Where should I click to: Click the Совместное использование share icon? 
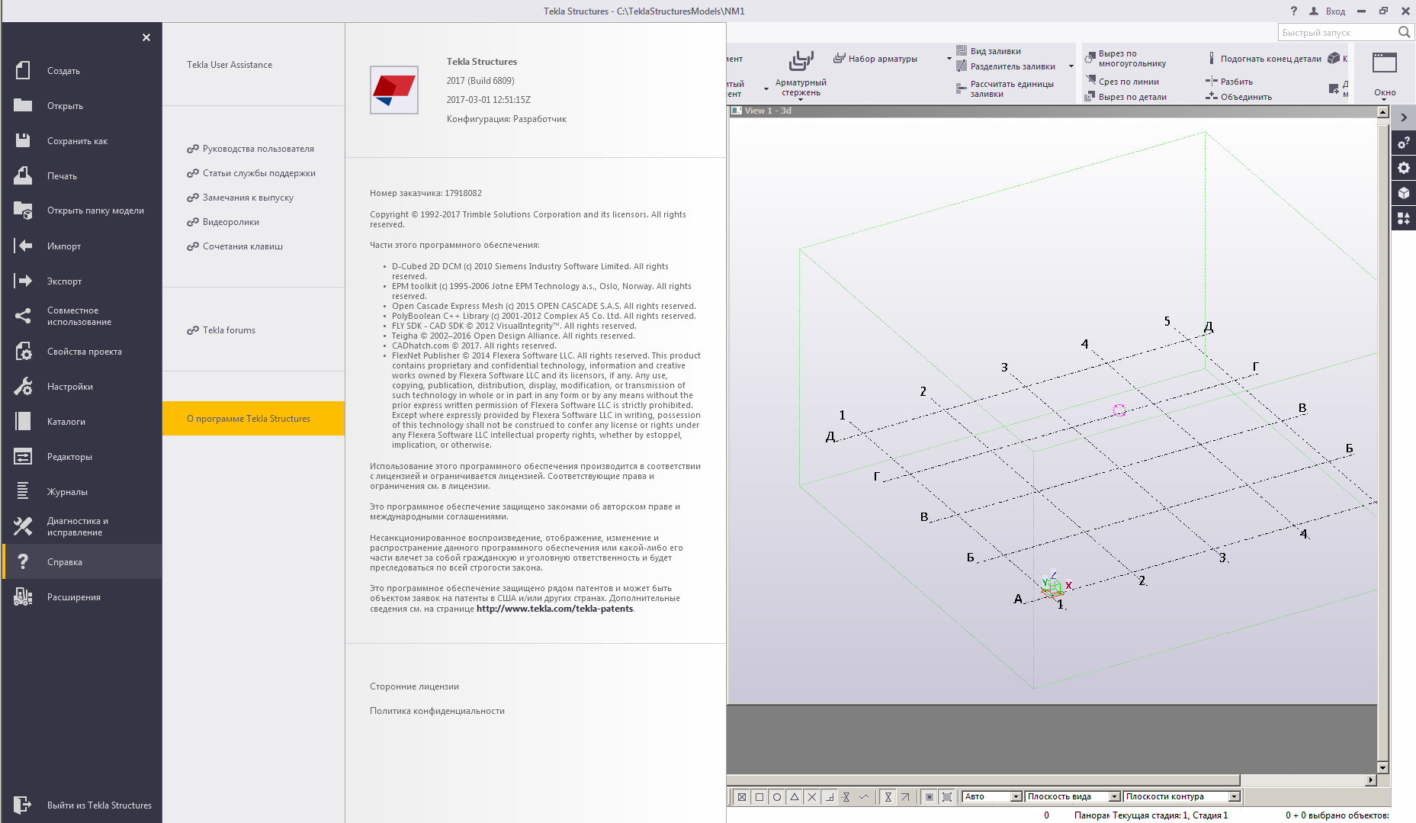pos(23,316)
